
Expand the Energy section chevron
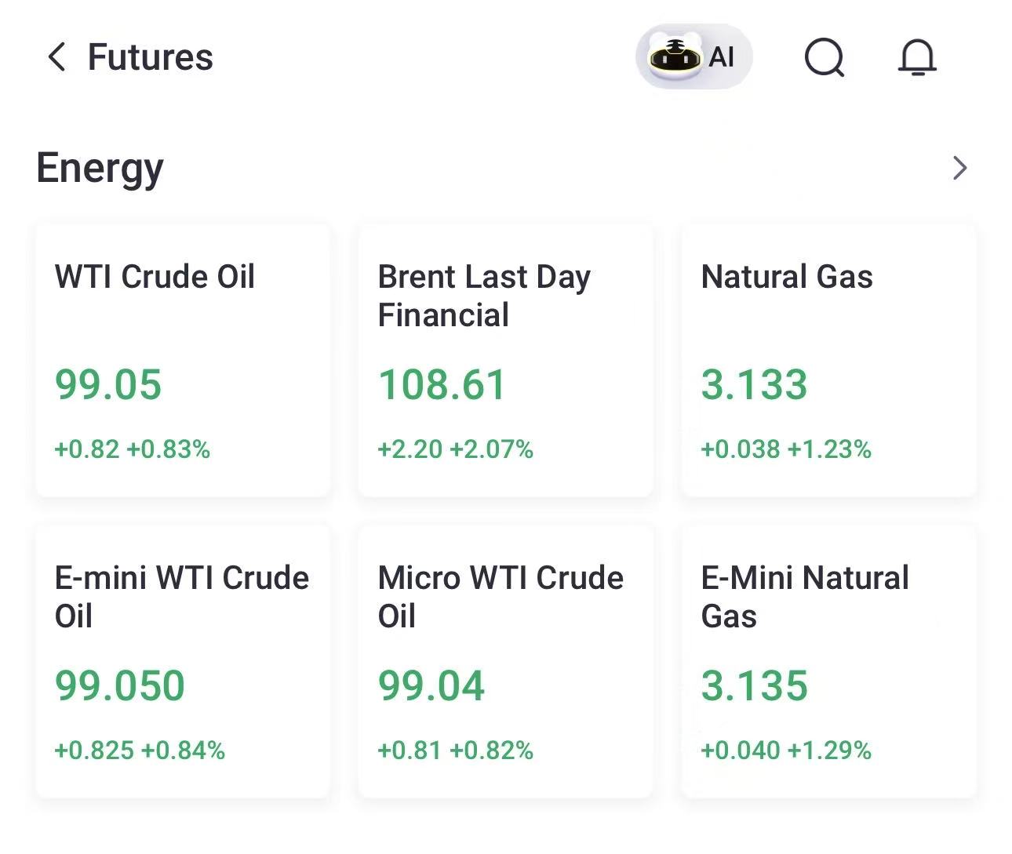tap(959, 168)
